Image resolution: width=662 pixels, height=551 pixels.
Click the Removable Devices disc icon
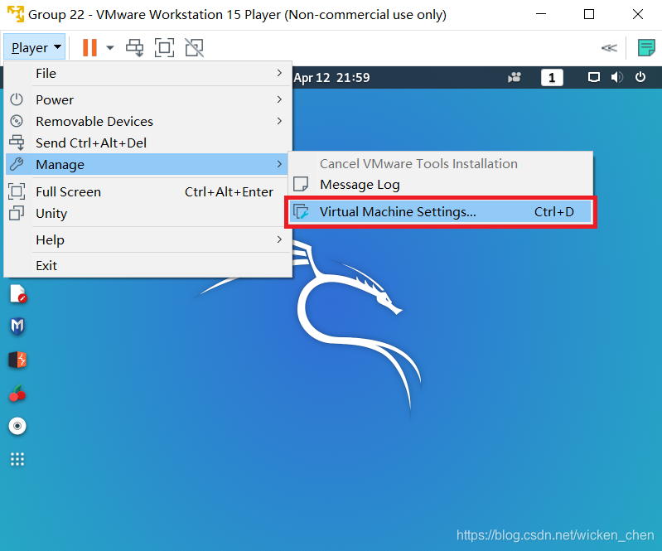17,121
